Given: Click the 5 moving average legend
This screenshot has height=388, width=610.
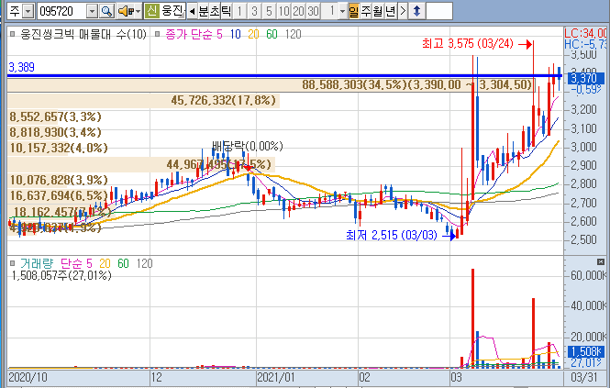Looking at the screenshot, I should (x=220, y=34).
